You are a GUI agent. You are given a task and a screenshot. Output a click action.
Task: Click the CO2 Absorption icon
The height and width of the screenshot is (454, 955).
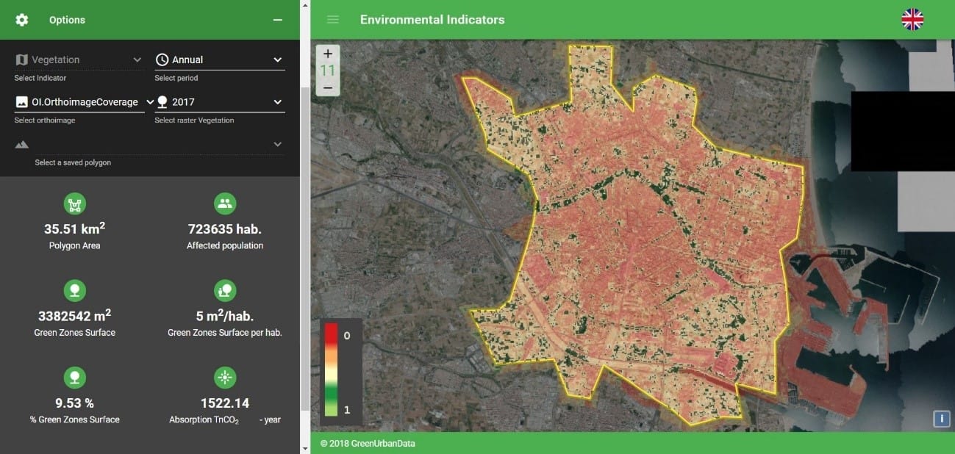[x=224, y=378]
